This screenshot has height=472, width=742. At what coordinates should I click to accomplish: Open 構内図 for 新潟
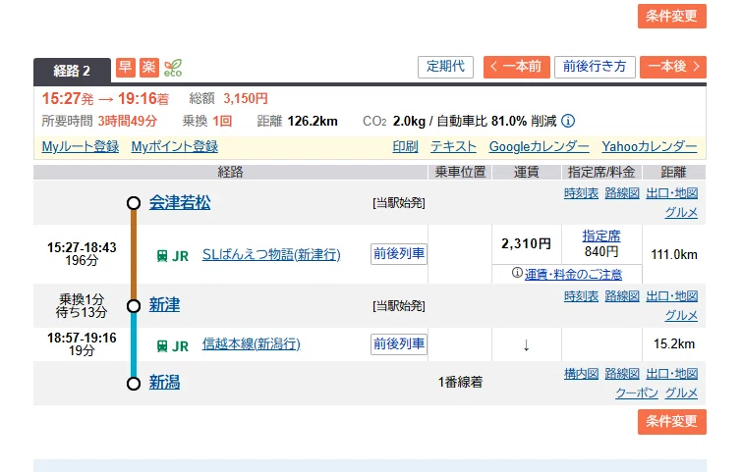pos(581,374)
